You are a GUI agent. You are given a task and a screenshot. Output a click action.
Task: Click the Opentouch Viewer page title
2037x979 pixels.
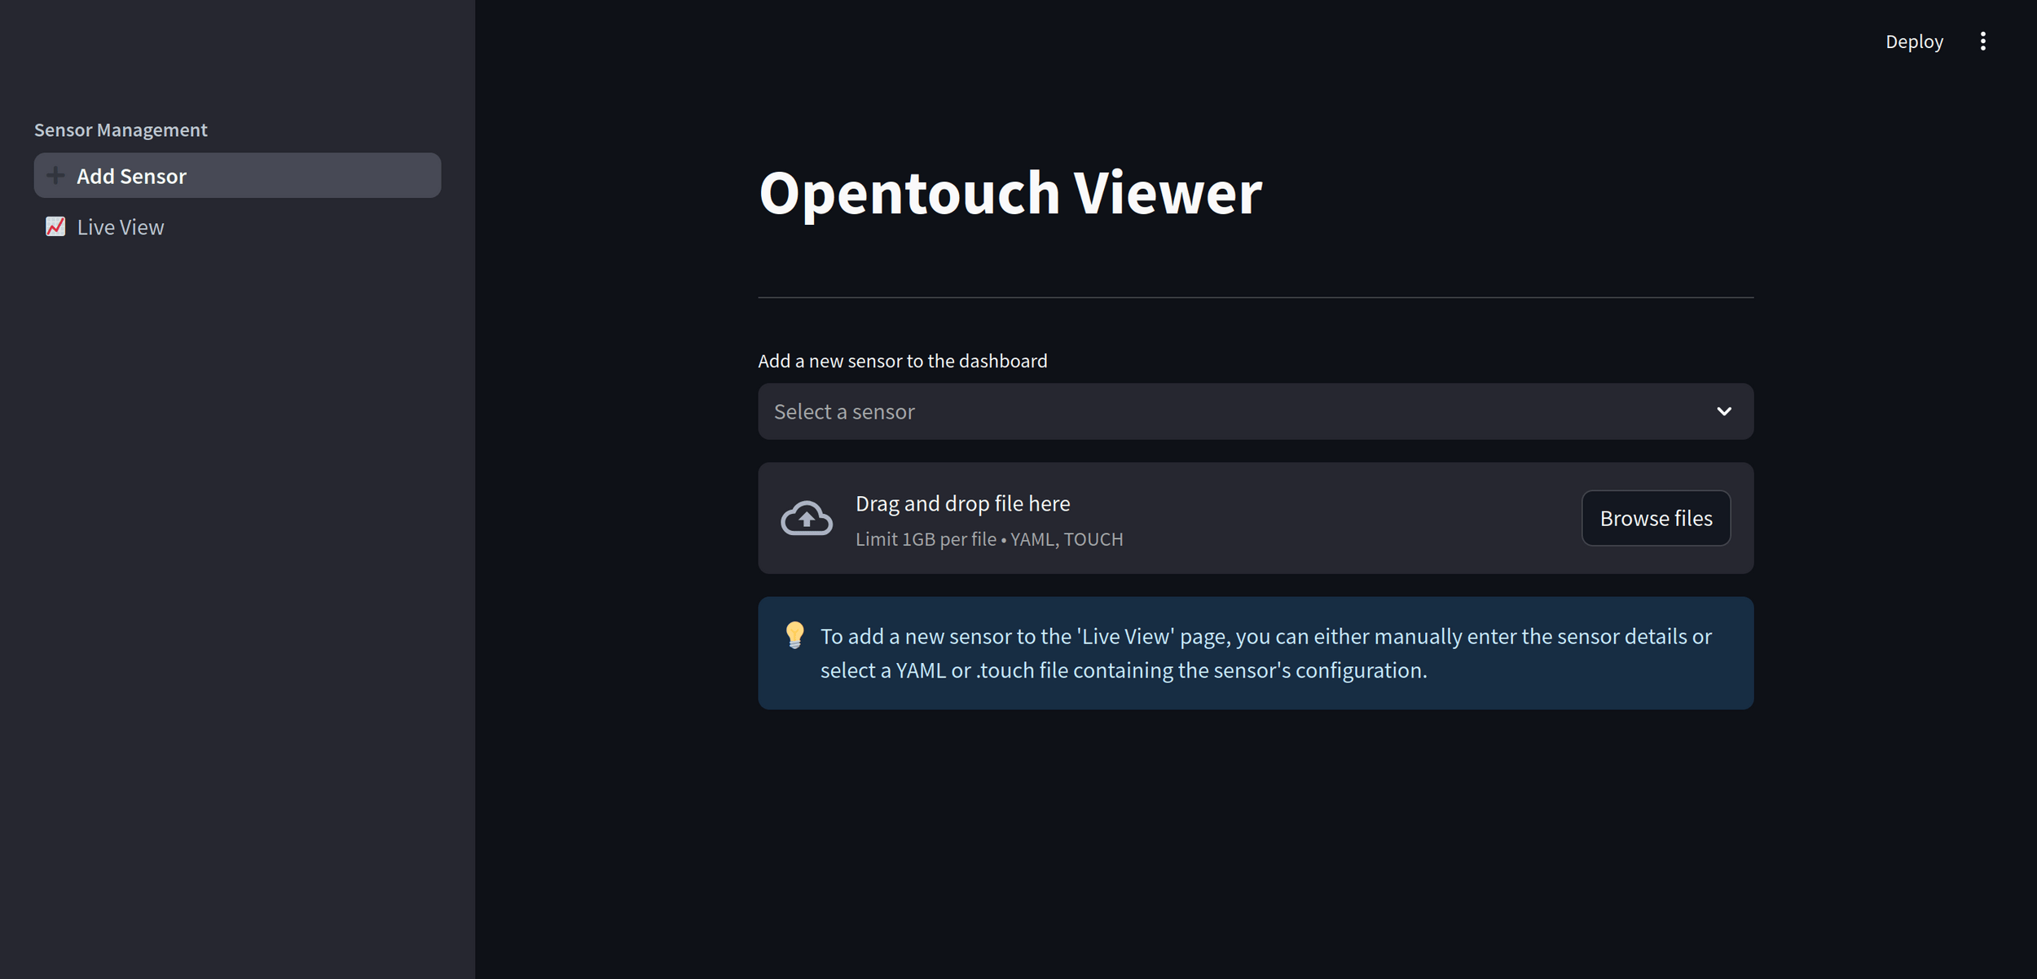tap(1010, 193)
